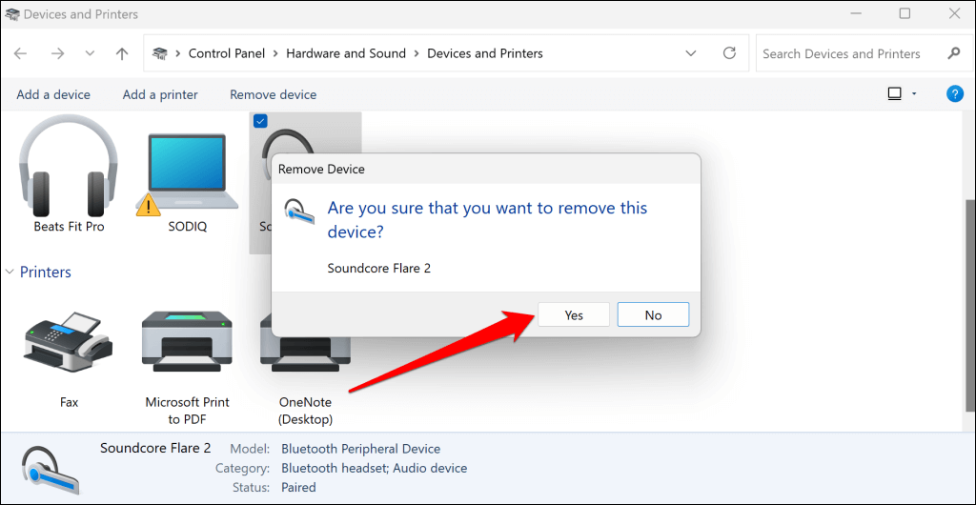Open the view options dropdown
The image size is (976, 505).
coord(914,94)
